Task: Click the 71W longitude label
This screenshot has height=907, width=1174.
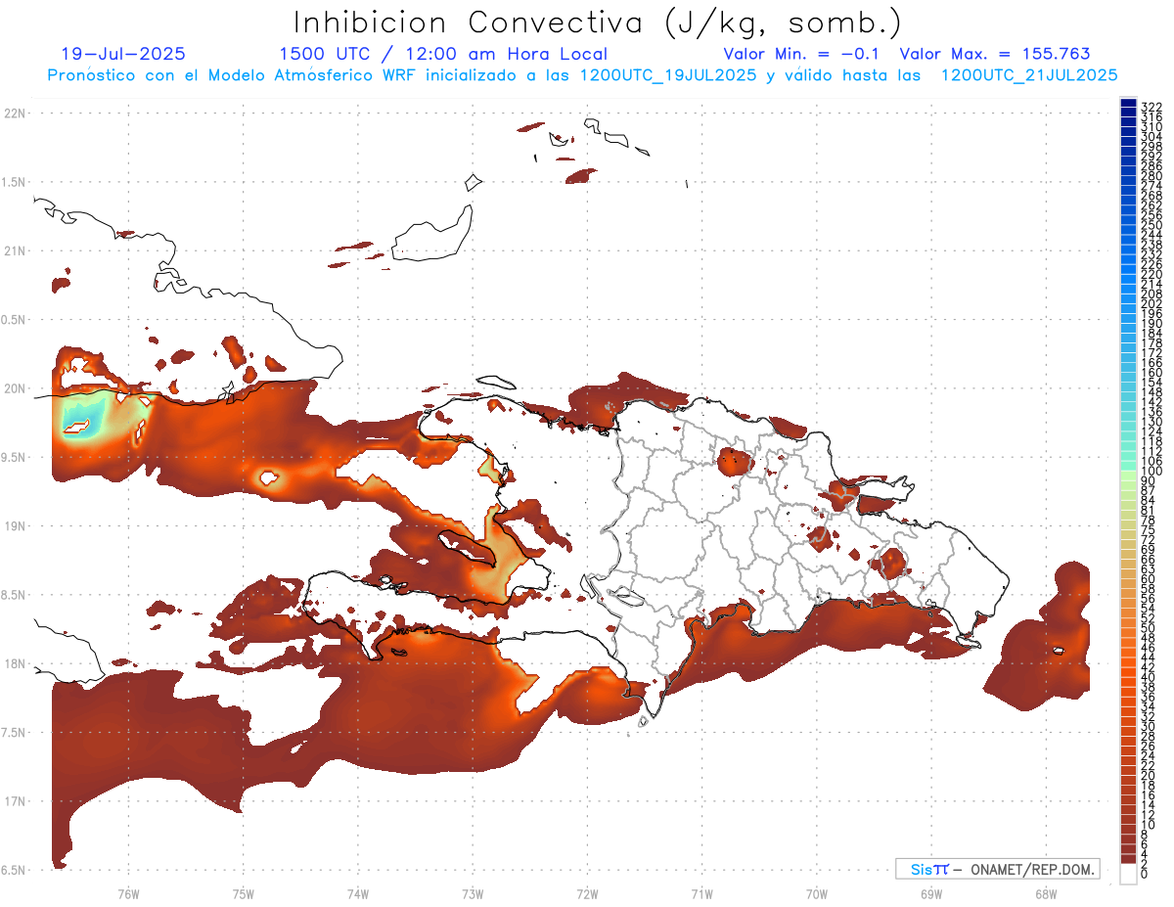Action: point(701,893)
